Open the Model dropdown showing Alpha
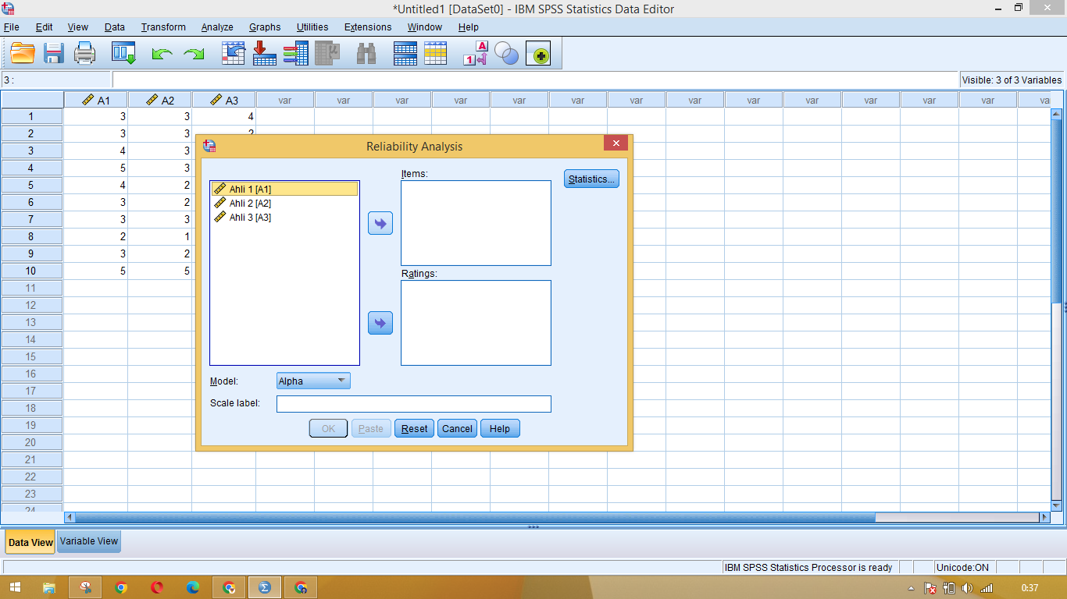1067x599 pixels. tap(313, 381)
